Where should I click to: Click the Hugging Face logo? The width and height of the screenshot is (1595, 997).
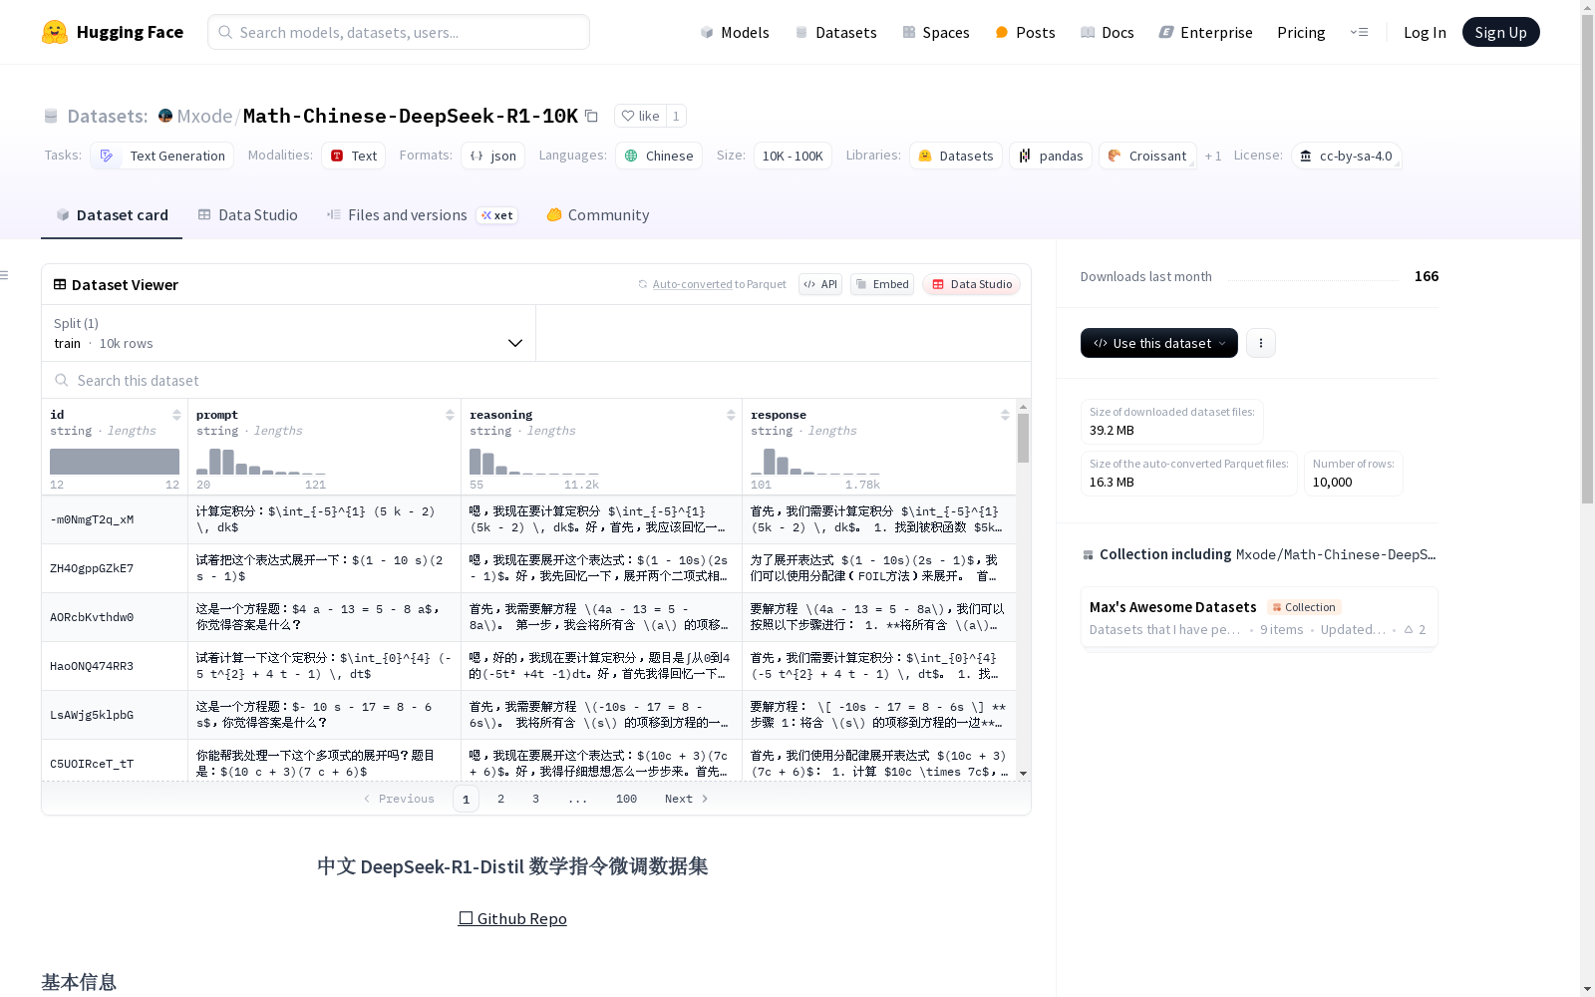[113, 32]
